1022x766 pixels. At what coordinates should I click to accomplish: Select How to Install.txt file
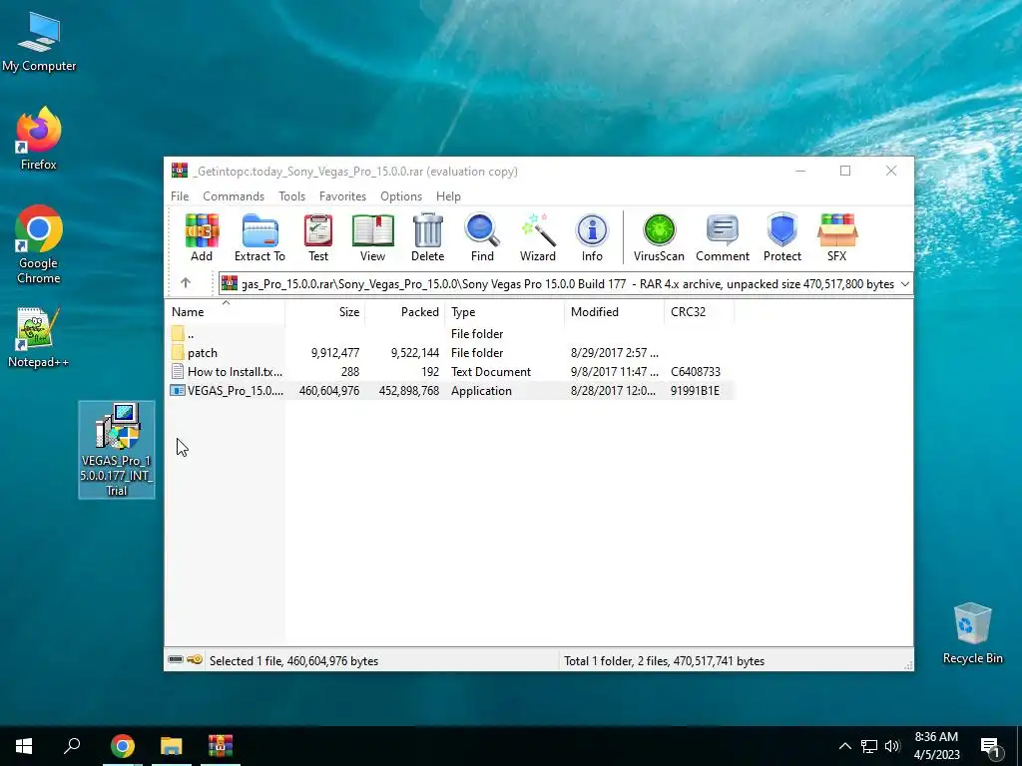450,371
